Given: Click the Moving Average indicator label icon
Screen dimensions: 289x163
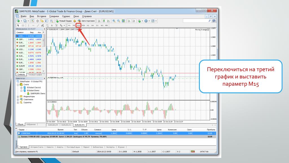Looking at the screenshot, I should 208,29.
